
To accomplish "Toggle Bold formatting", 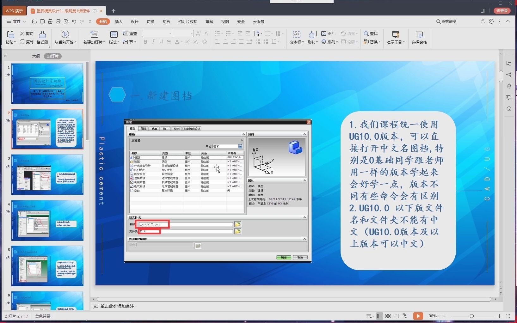I will [x=145, y=42].
